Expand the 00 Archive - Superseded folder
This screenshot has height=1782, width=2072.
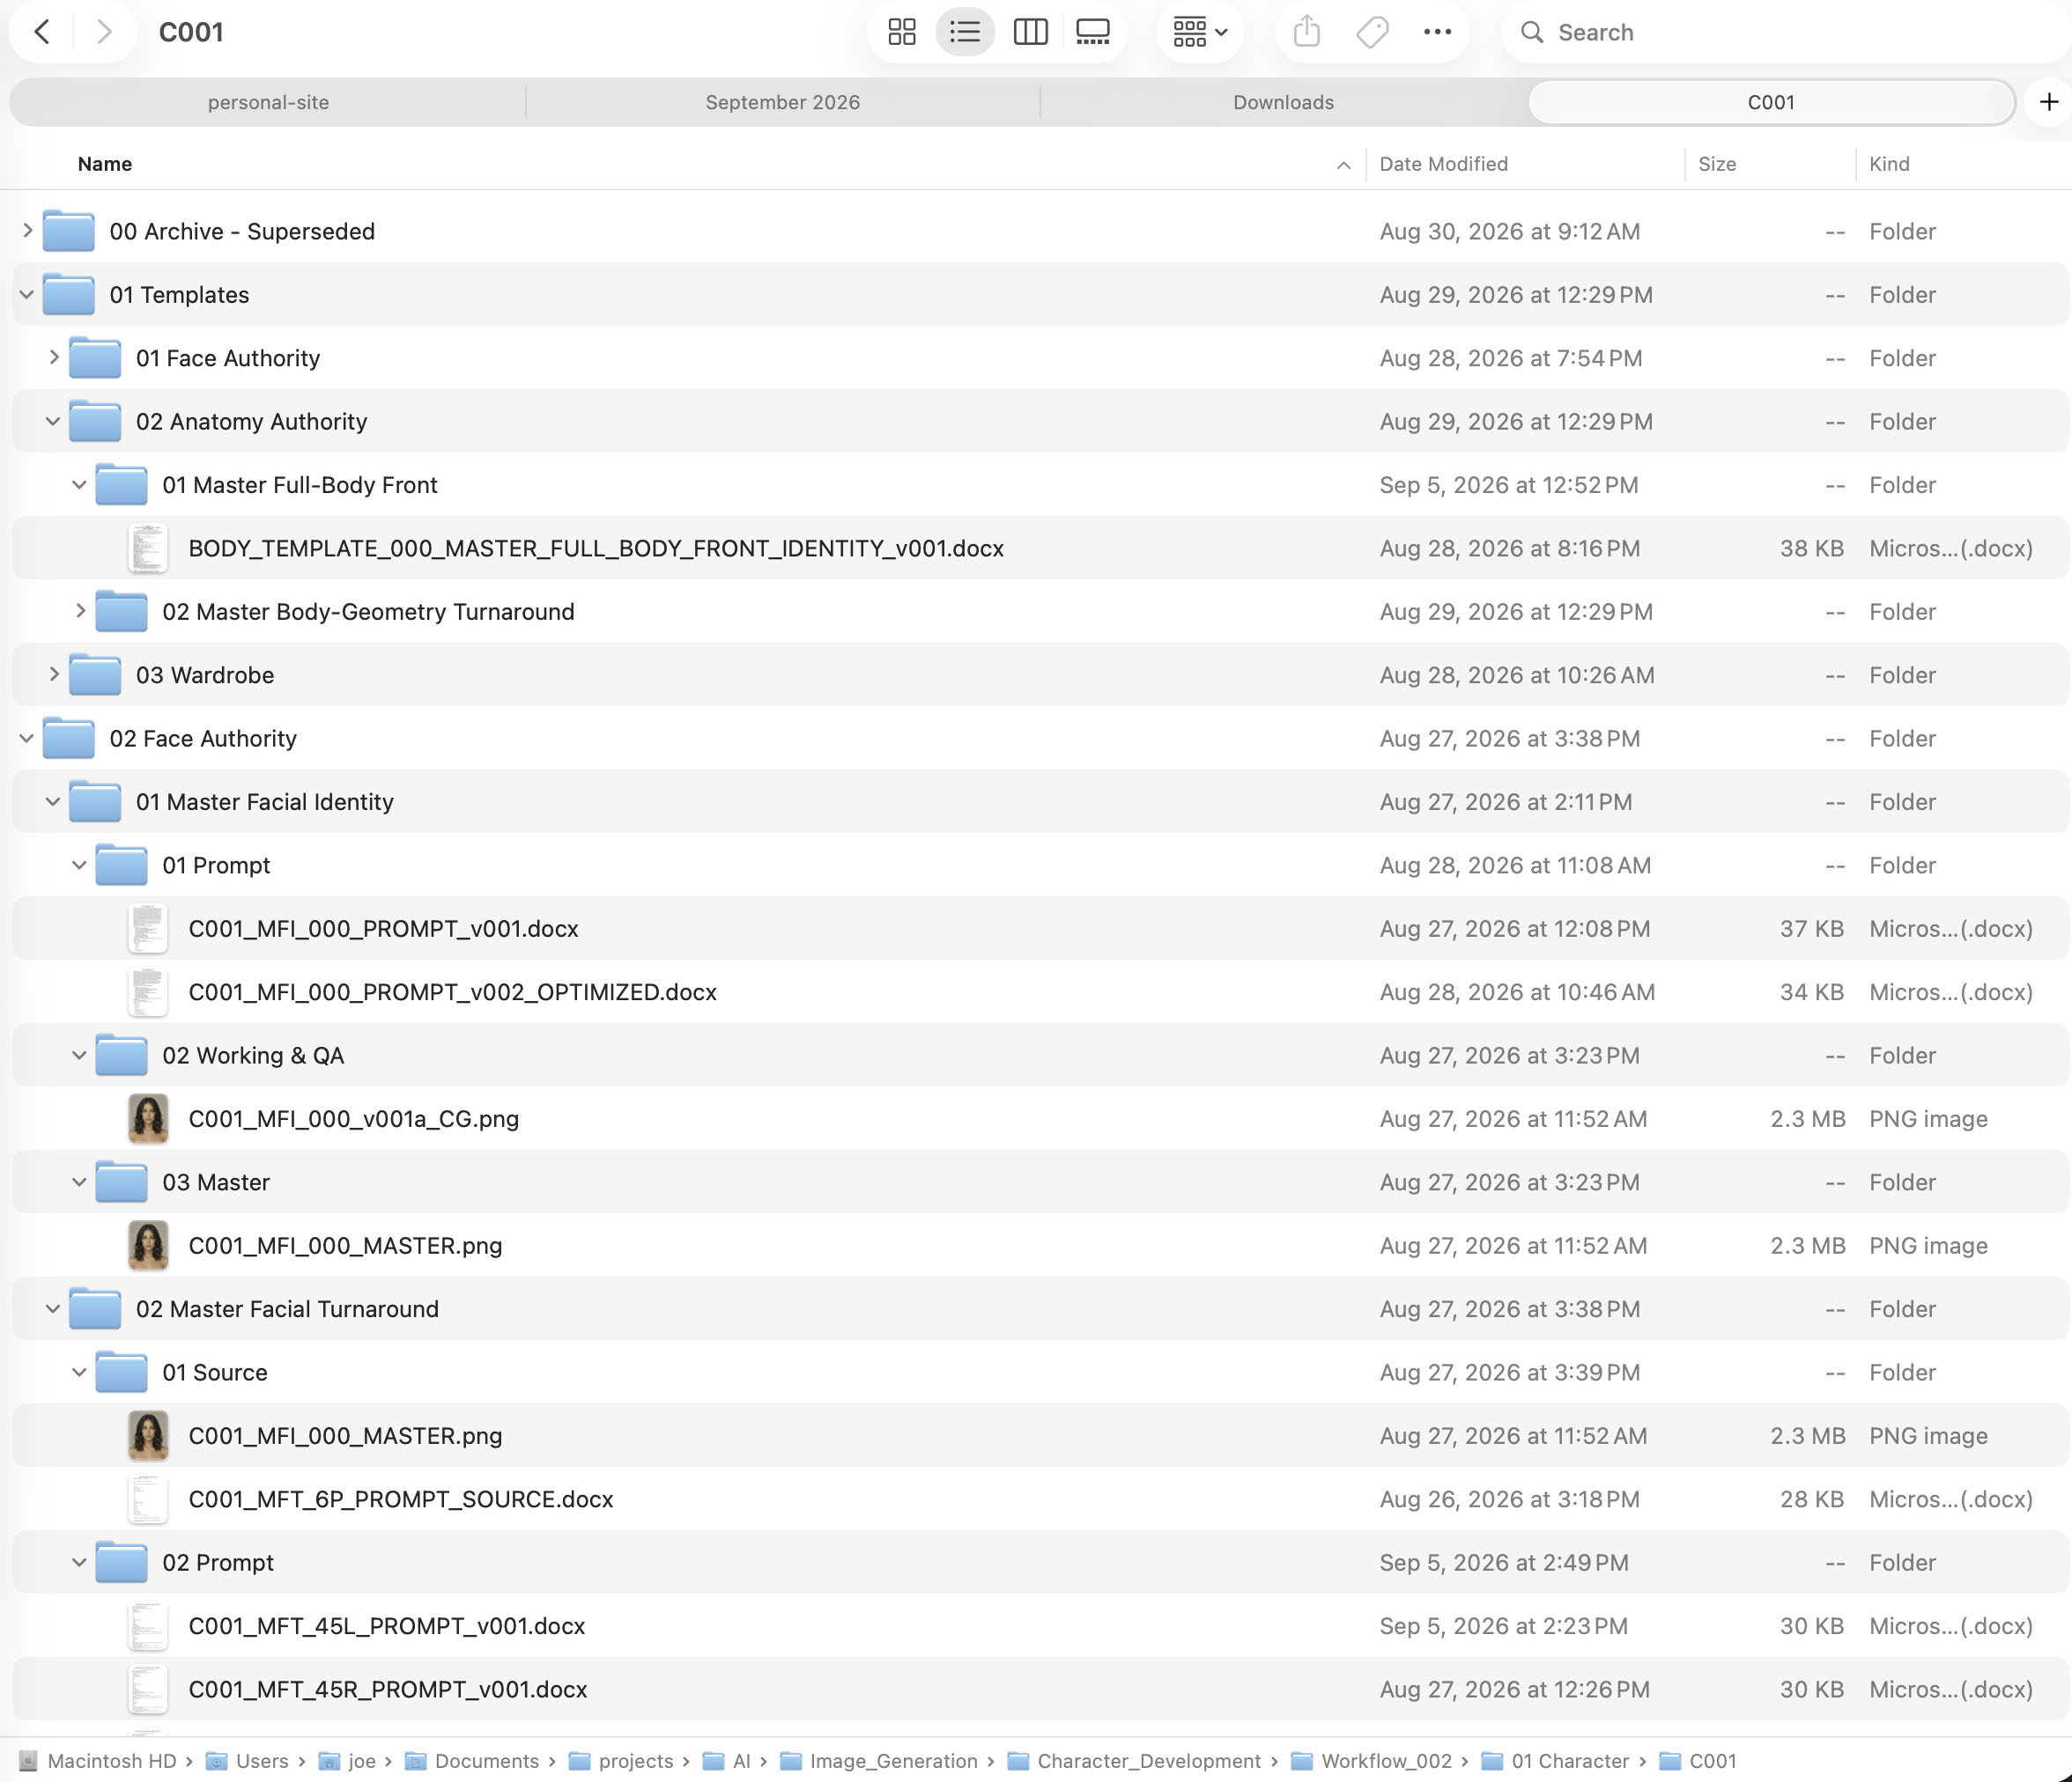[27, 231]
